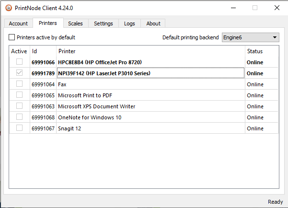
Task: Tick the Active checkbox for Fax
Action: click(x=19, y=84)
